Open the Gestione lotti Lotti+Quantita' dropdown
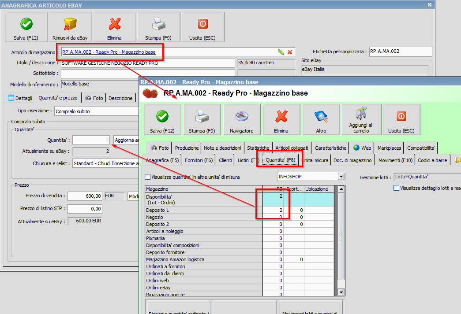This screenshot has width=461, height=314. (427, 177)
